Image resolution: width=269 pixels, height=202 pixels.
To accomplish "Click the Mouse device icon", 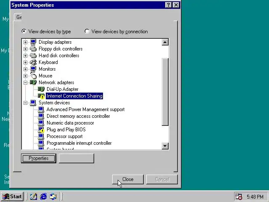I will (34, 76).
